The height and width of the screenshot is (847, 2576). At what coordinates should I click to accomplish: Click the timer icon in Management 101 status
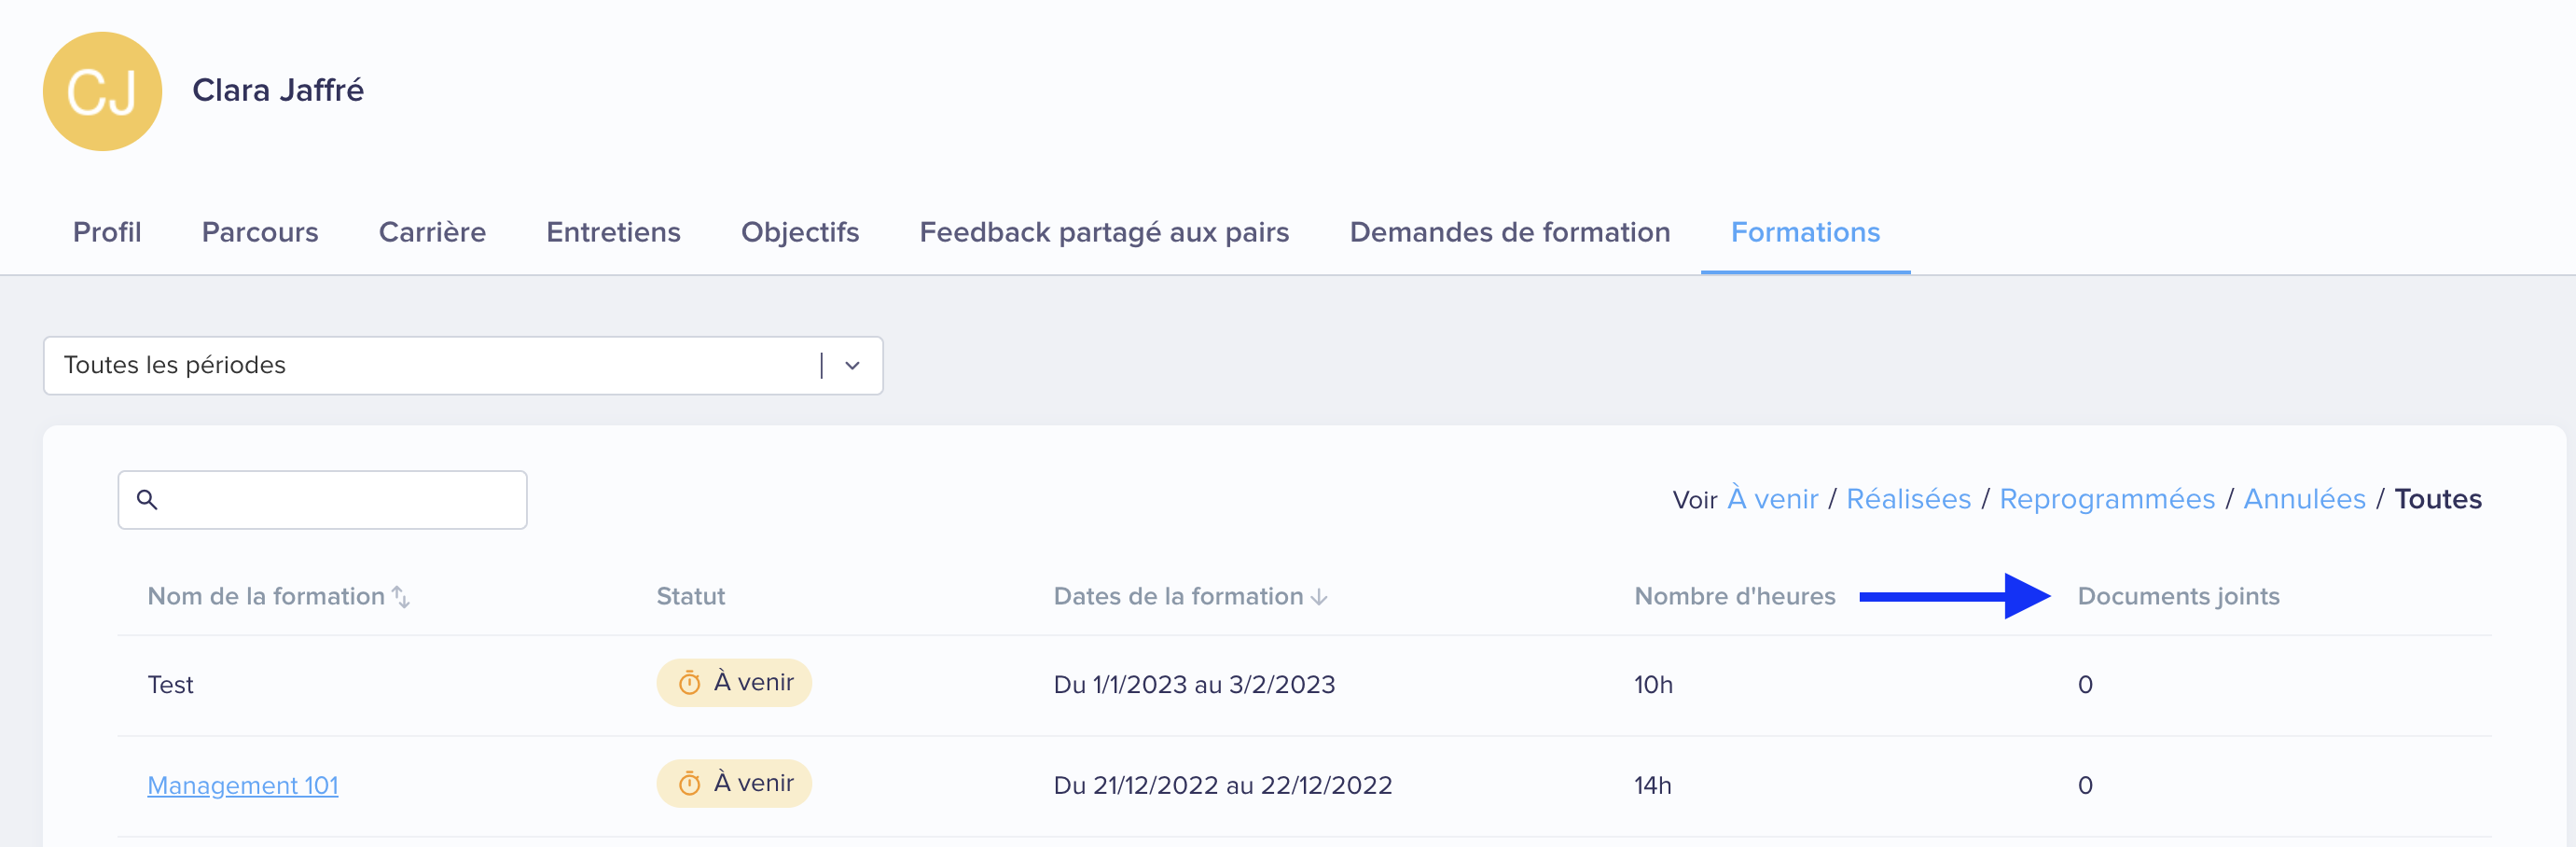click(x=689, y=783)
